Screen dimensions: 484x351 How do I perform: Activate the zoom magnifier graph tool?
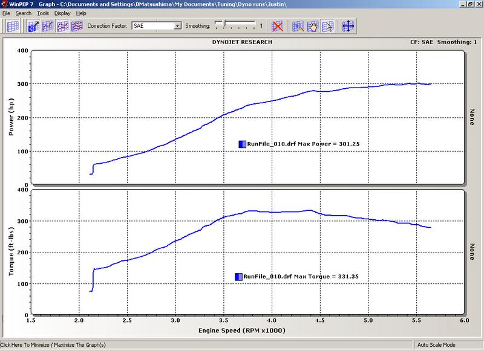pyautogui.click(x=298, y=26)
